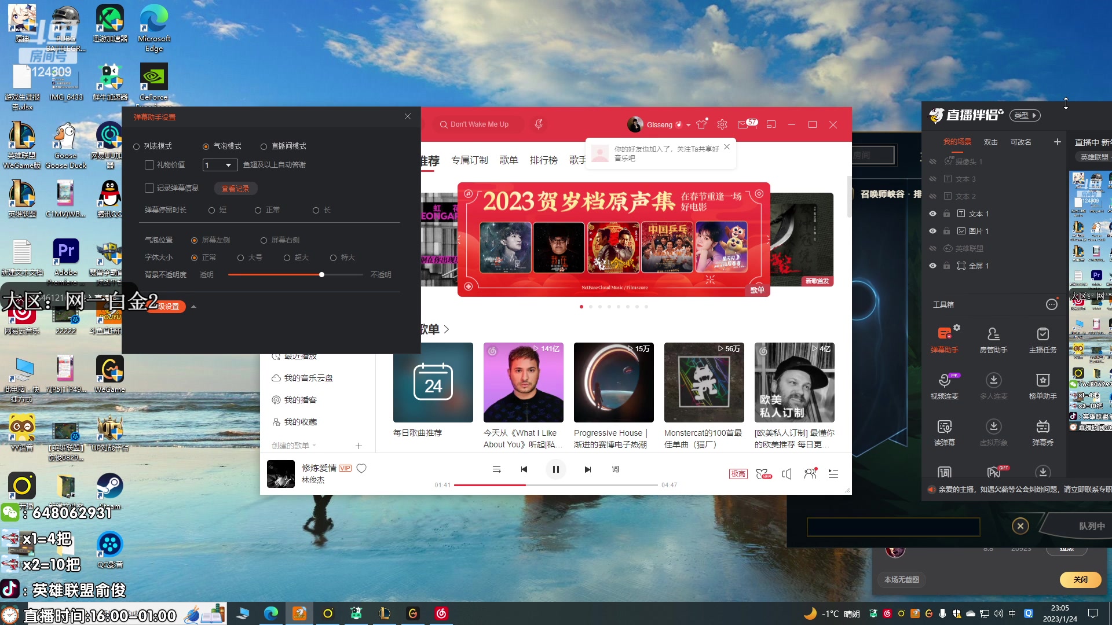1112x625 pixels.
Task: Open toolbox more options ellipsis icon
Action: [x=1052, y=304]
